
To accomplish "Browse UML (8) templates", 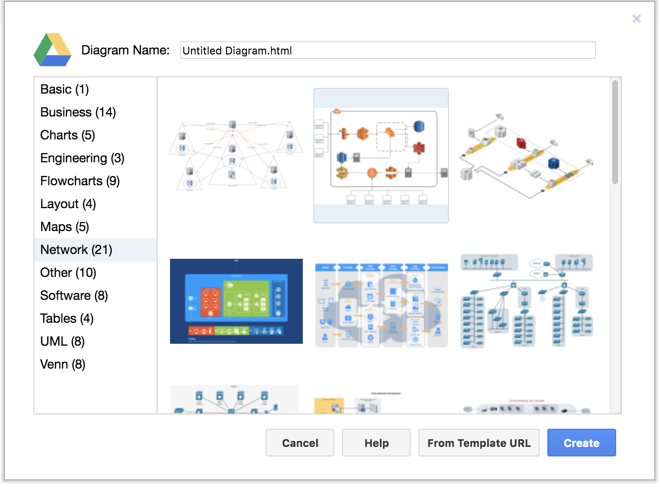I will (63, 341).
